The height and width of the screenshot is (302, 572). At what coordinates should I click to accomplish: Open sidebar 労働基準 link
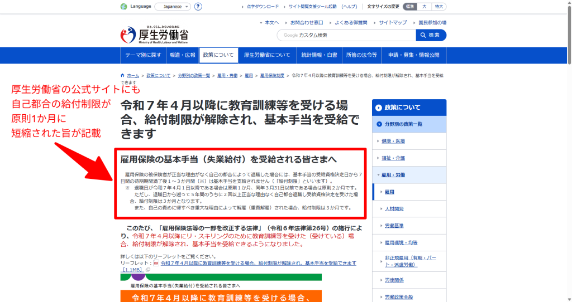394,226
